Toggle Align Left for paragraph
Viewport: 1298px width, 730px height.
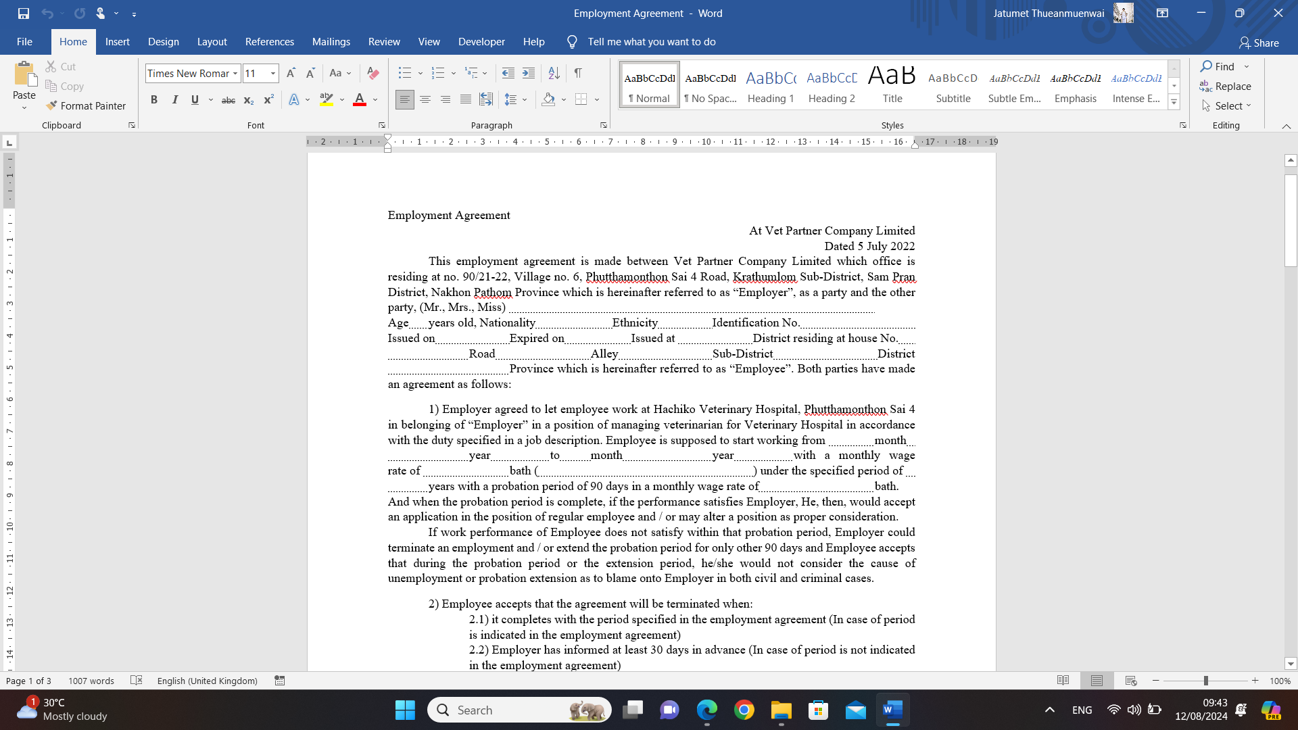pyautogui.click(x=404, y=100)
